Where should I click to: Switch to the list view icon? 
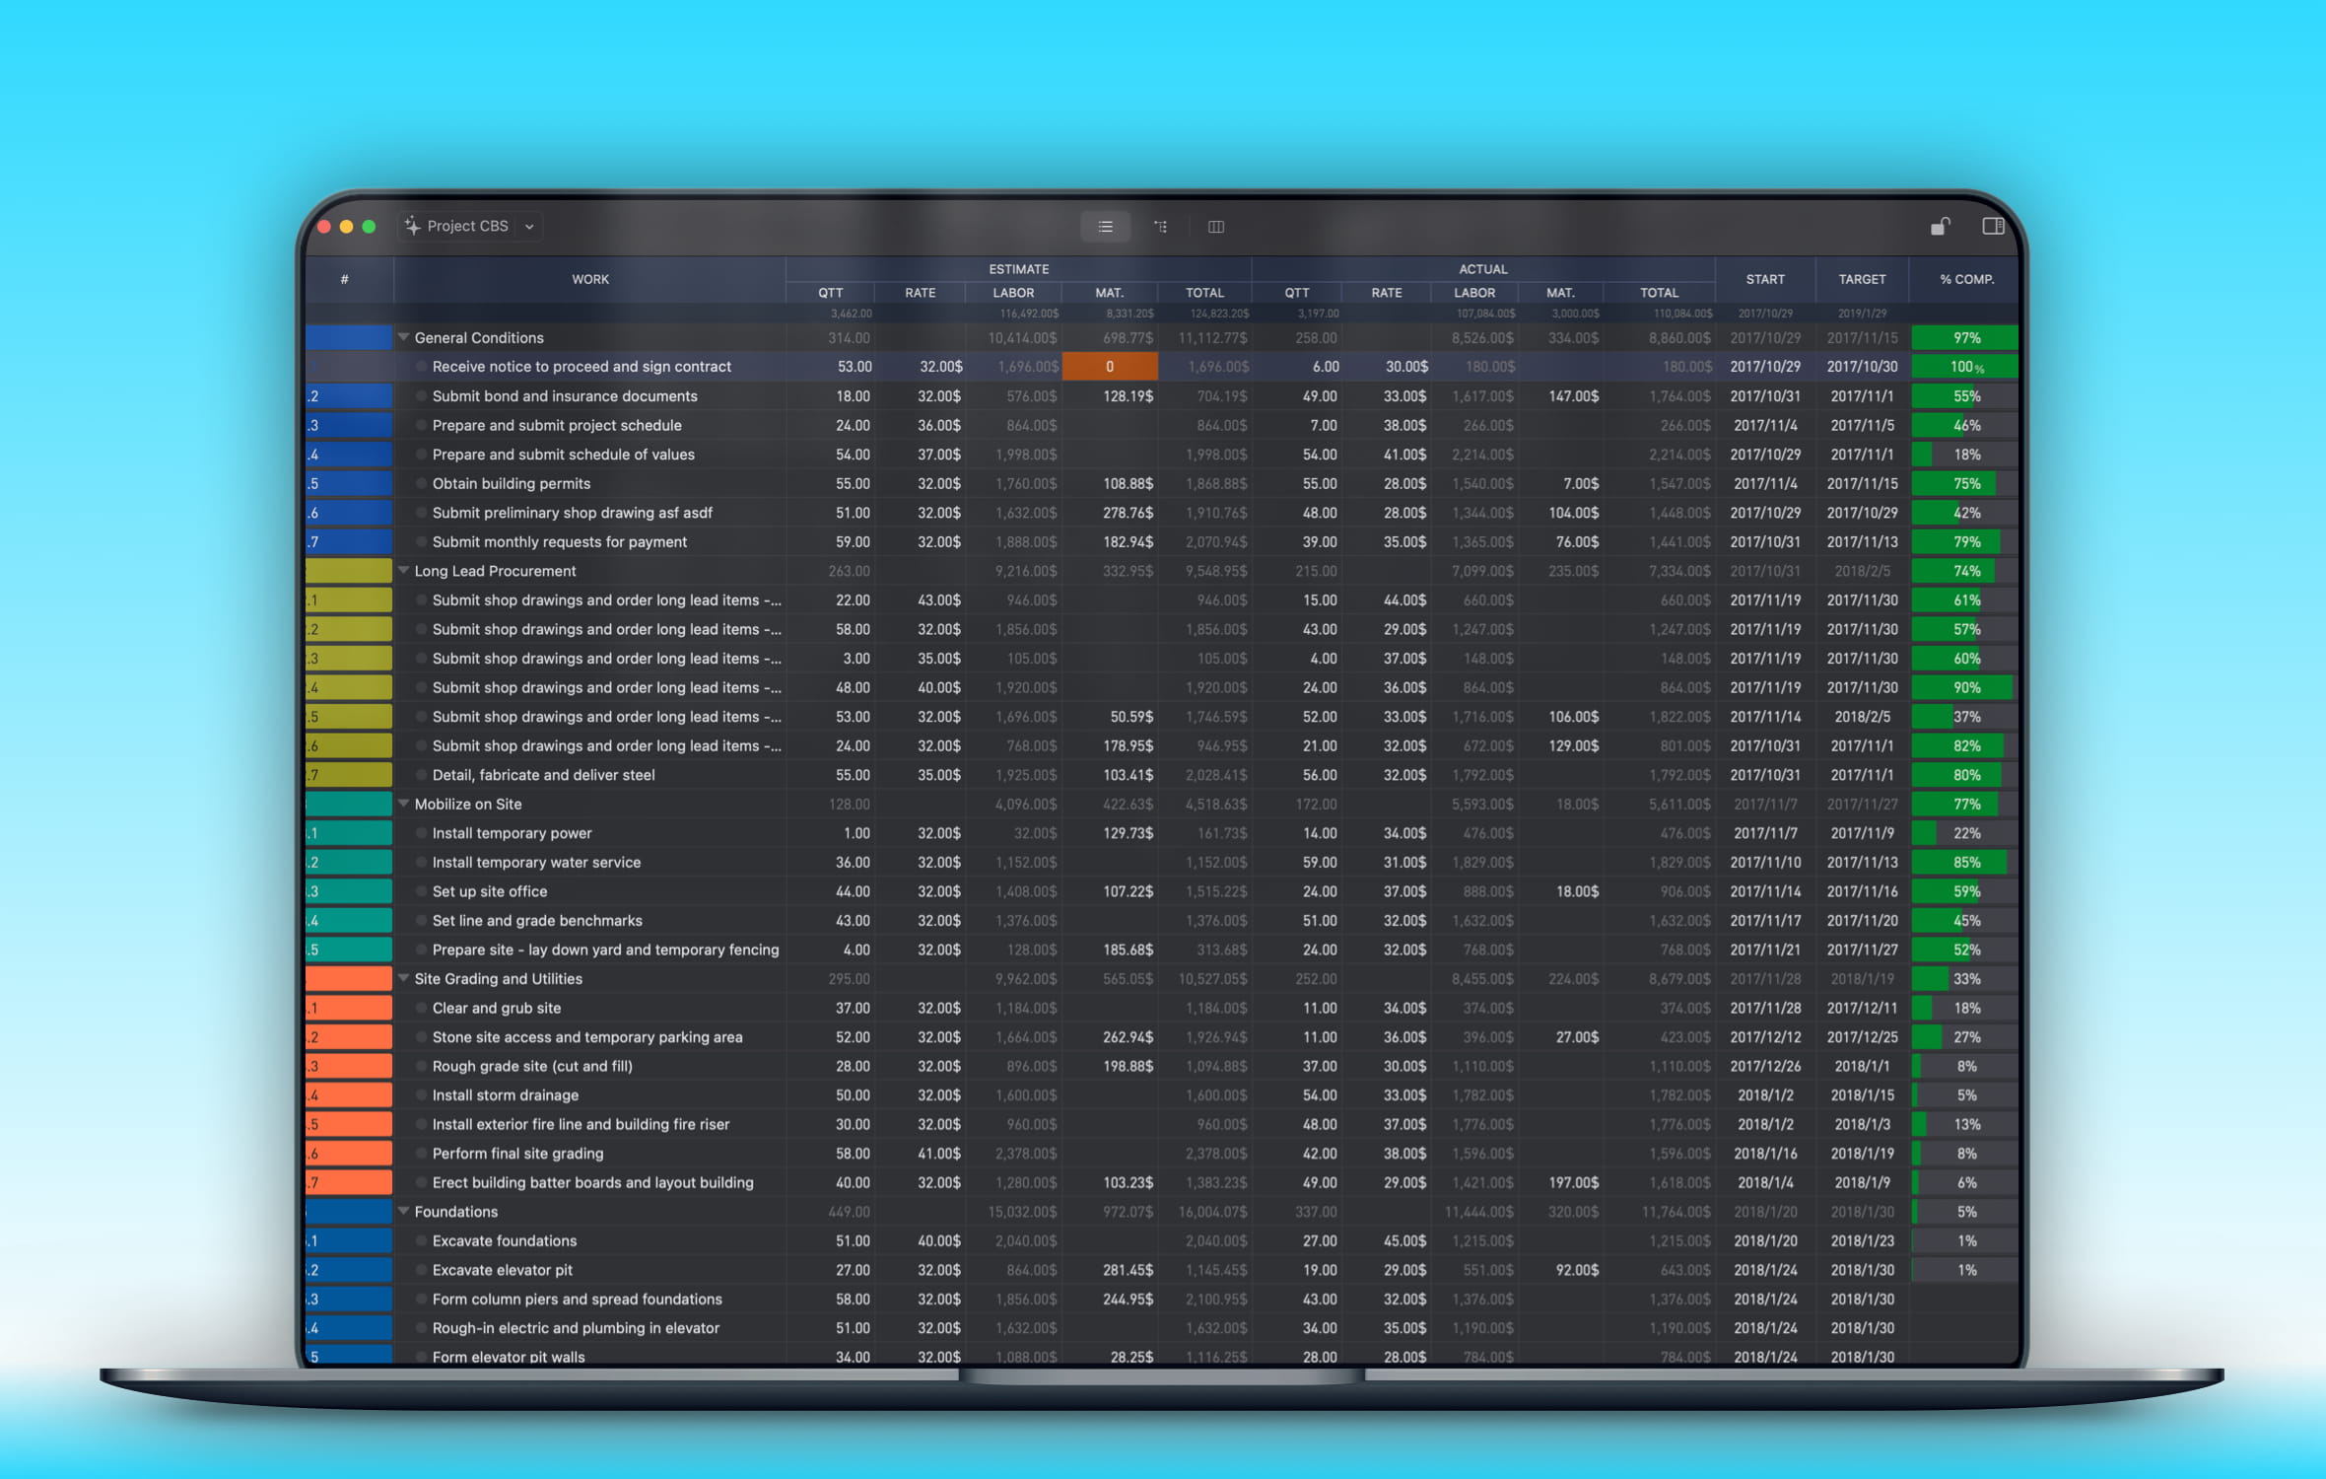[1105, 227]
